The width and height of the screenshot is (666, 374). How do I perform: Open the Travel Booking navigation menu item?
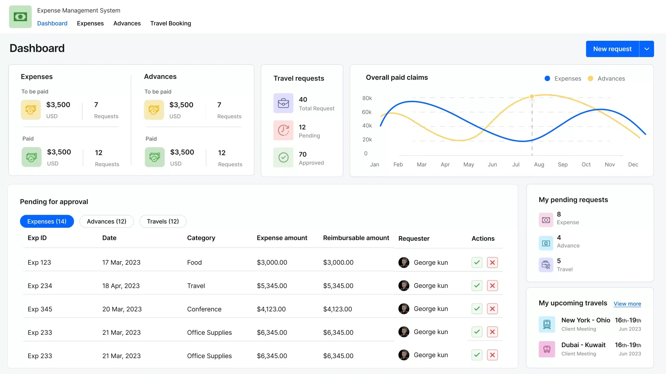pyautogui.click(x=171, y=22)
